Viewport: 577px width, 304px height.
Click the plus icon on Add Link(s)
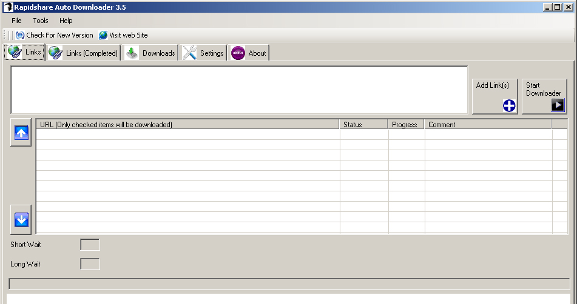click(x=508, y=105)
